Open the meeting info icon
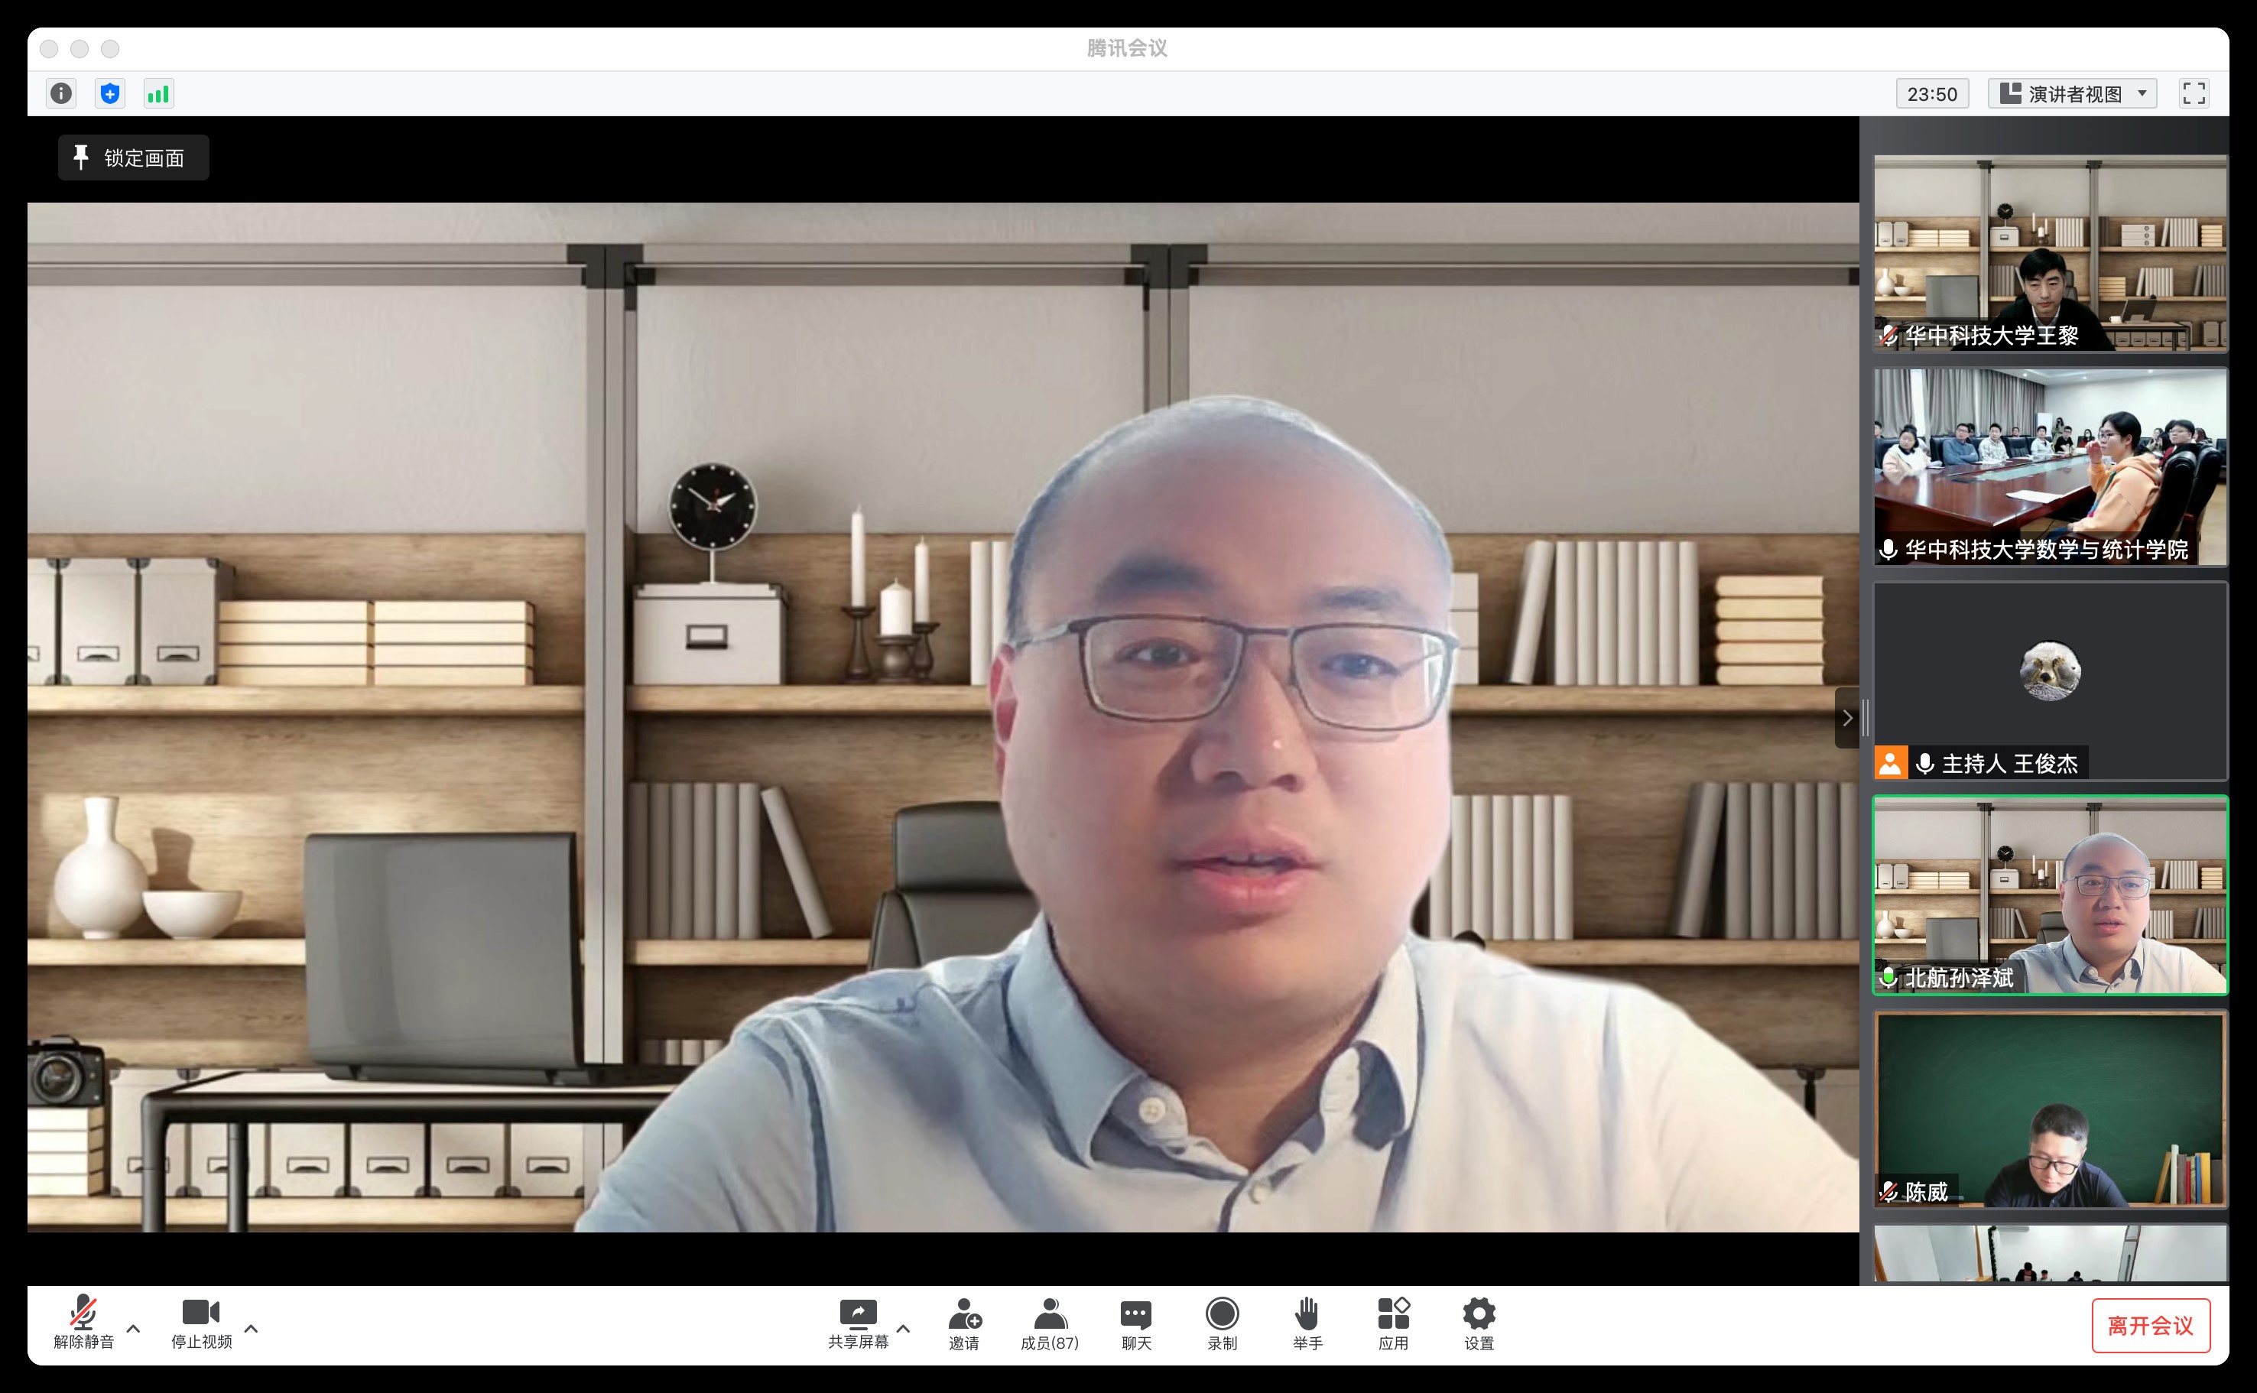This screenshot has height=1393, width=2257. (x=61, y=93)
